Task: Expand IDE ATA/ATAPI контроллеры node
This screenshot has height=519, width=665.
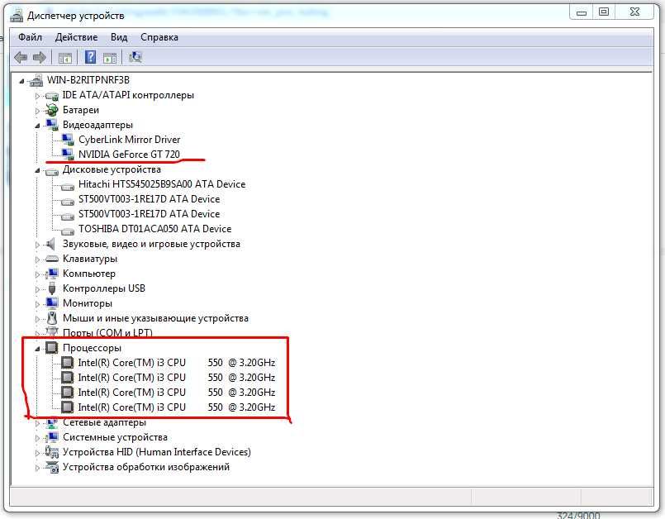Action: click(x=37, y=96)
